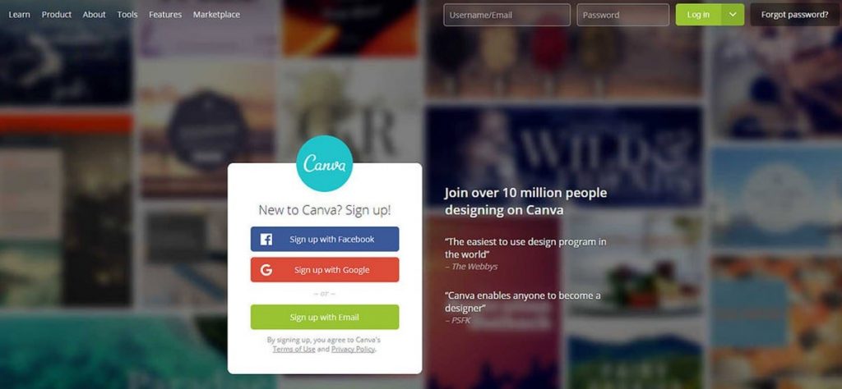Go to the Features page
This screenshot has width=842, height=389.
click(x=165, y=15)
